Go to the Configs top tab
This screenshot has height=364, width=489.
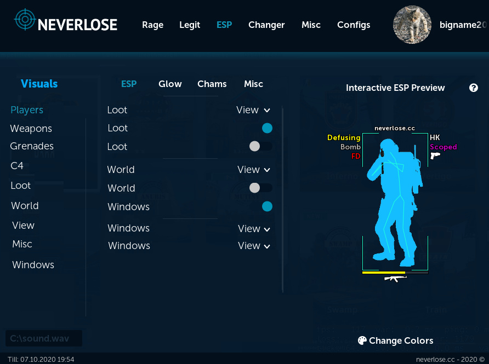tap(354, 25)
